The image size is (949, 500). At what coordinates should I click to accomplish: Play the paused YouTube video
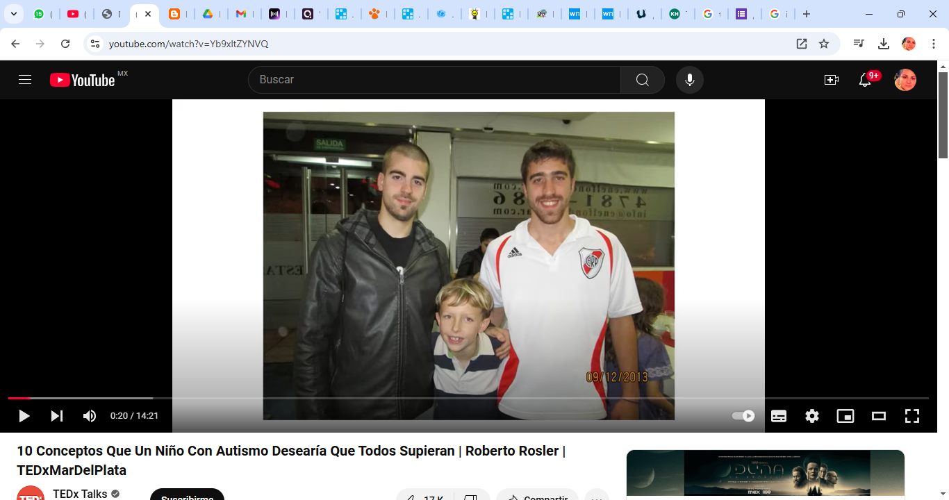24,416
